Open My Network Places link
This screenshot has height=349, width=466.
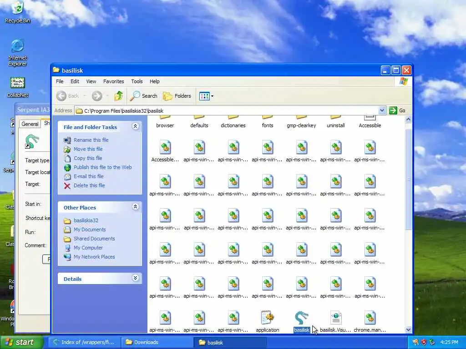tap(94, 257)
